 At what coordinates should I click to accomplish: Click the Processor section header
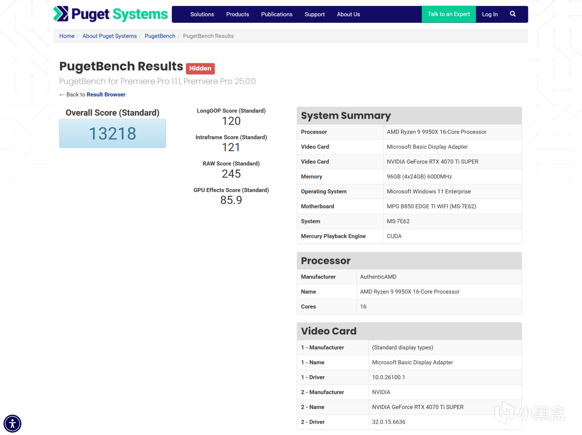pos(409,261)
